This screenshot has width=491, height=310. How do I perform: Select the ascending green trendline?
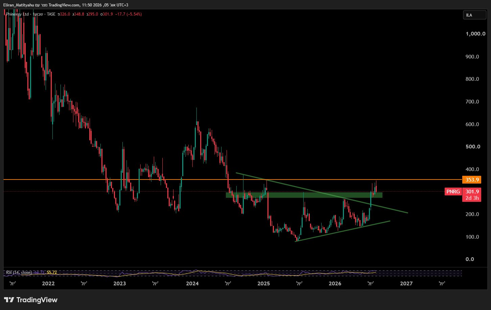[343, 231]
